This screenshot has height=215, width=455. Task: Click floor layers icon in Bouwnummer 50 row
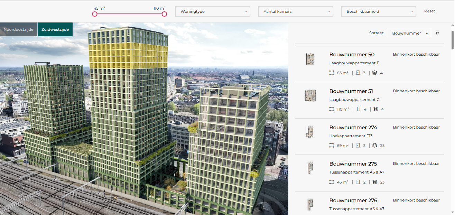tap(375, 73)
